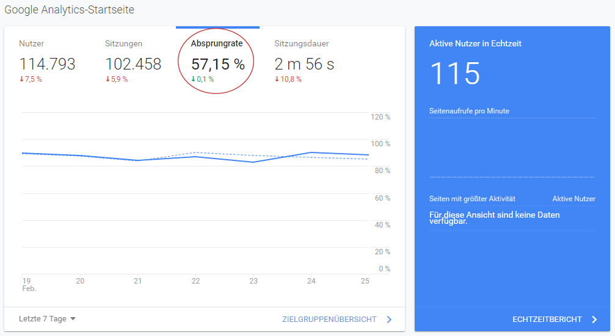Click the 115 active users count
The image size is (615, 336).
tap(455, 74)
